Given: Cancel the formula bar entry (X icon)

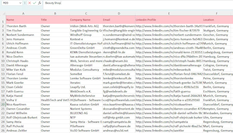Looking at the screenshot, I should 29,3.
